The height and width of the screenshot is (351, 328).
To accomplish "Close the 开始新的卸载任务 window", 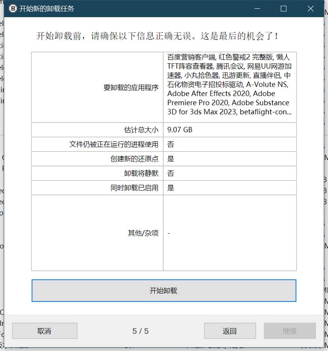I will pyautogui.click(x=310, y=9).
